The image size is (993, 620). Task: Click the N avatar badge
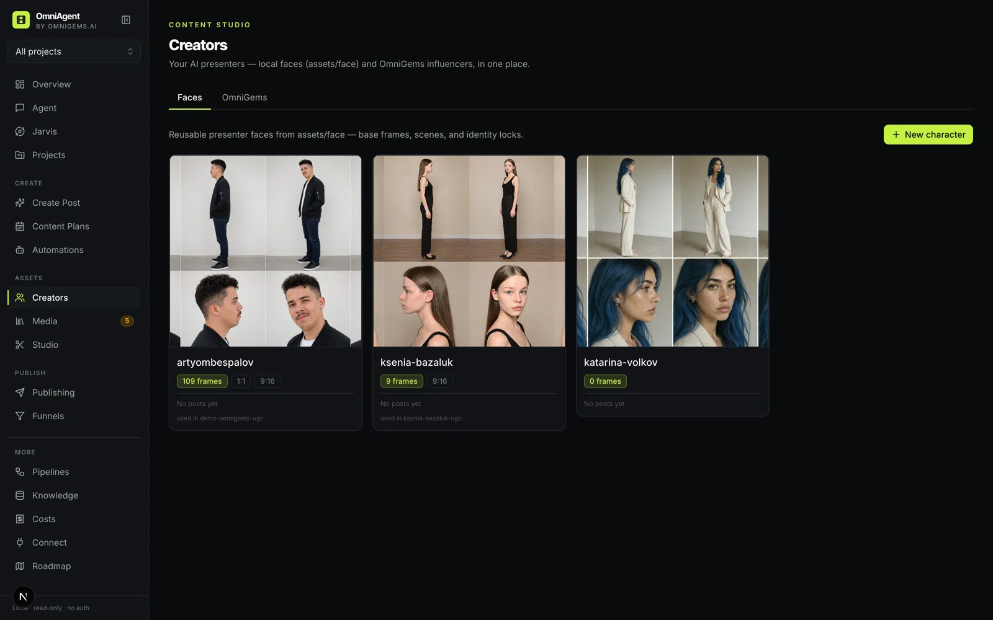pyautogui.click(x=23, y=596)
